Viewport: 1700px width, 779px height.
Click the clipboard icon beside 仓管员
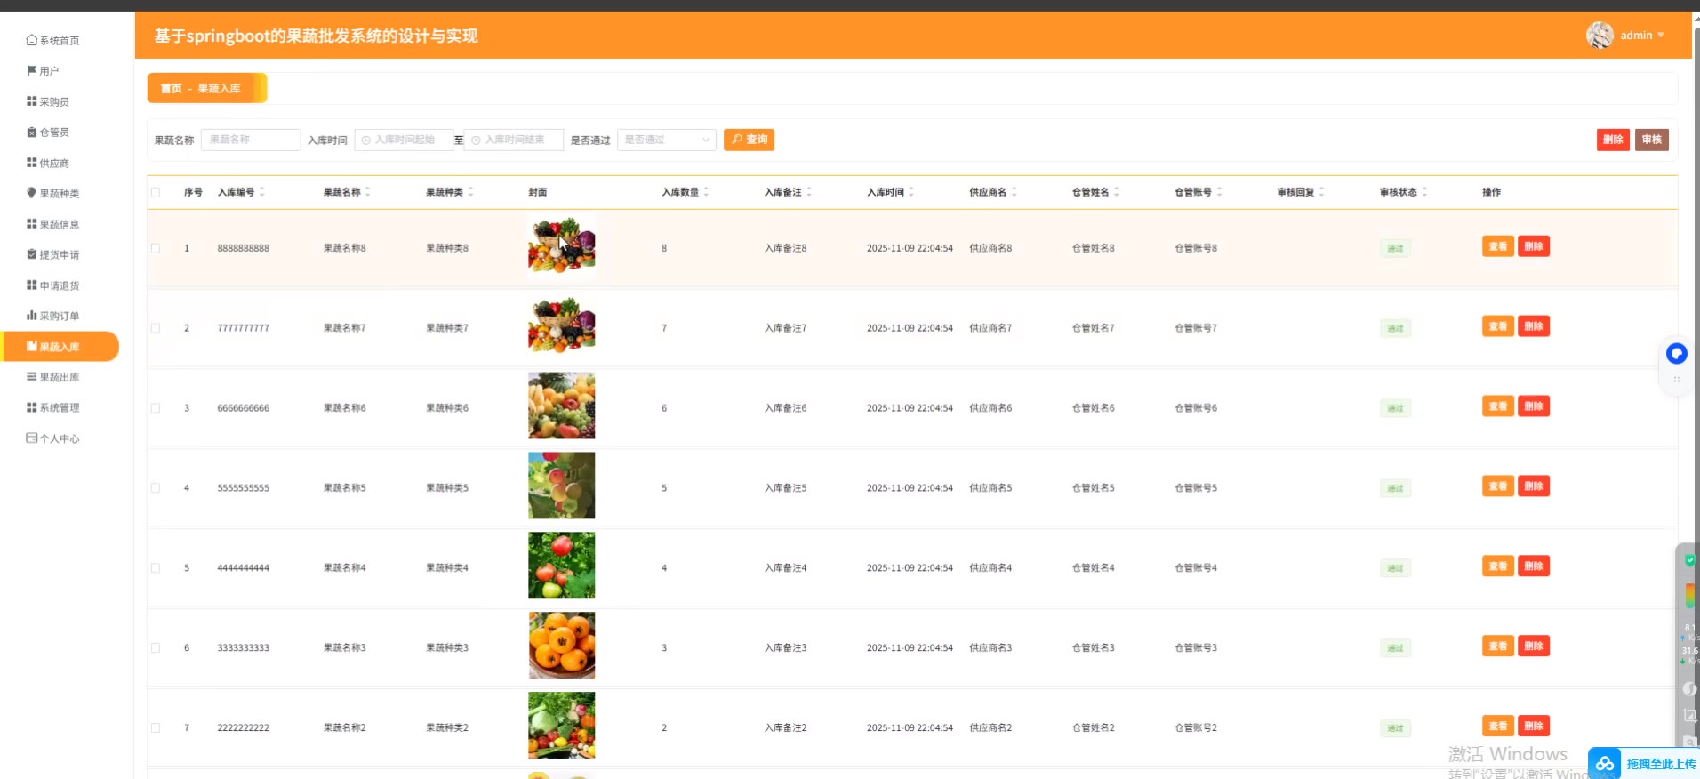(32, 133)
